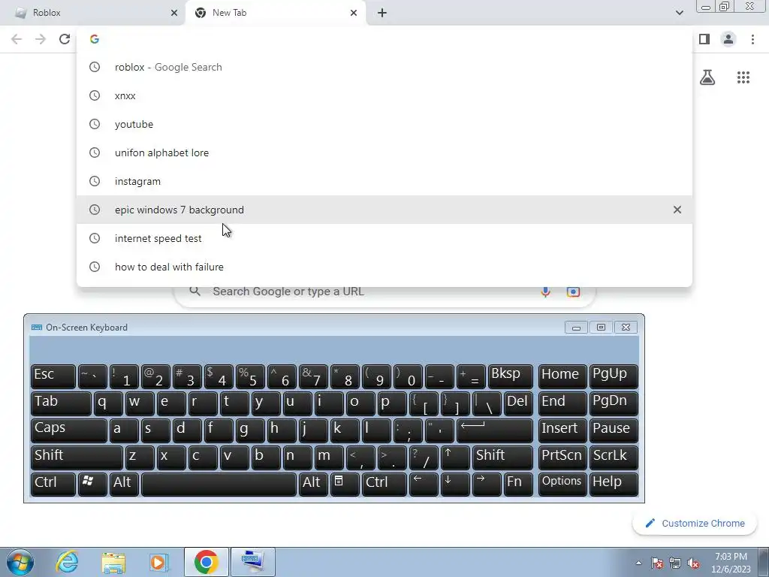769x577 pixels.
Task: Reload the page with the refresh icon
Action: click(65, 39)
